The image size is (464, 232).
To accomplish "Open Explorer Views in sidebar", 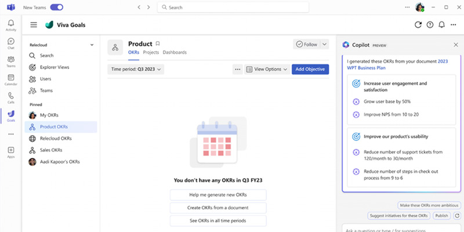I will (61, 67).
